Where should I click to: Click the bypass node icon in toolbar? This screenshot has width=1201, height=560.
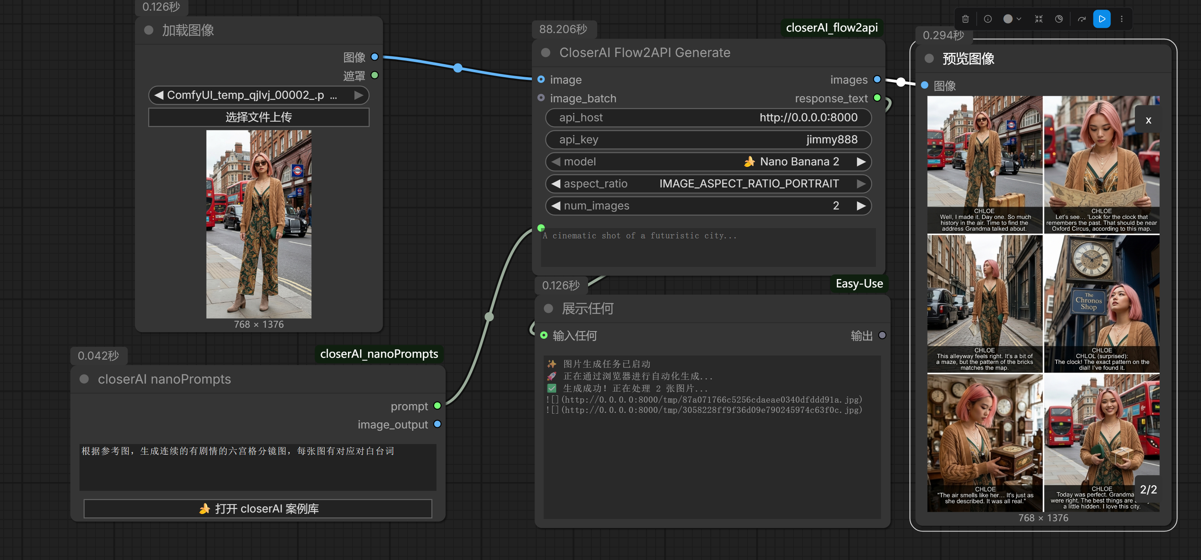pos(1059,19)
